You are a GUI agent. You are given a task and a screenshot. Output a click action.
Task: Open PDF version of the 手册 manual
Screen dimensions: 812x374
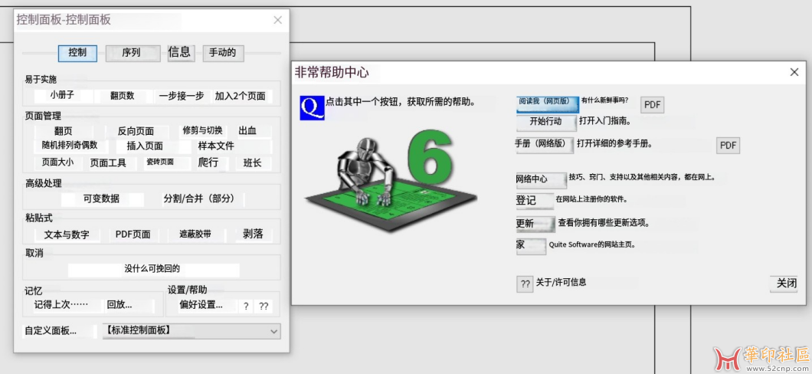coord(728,145)
